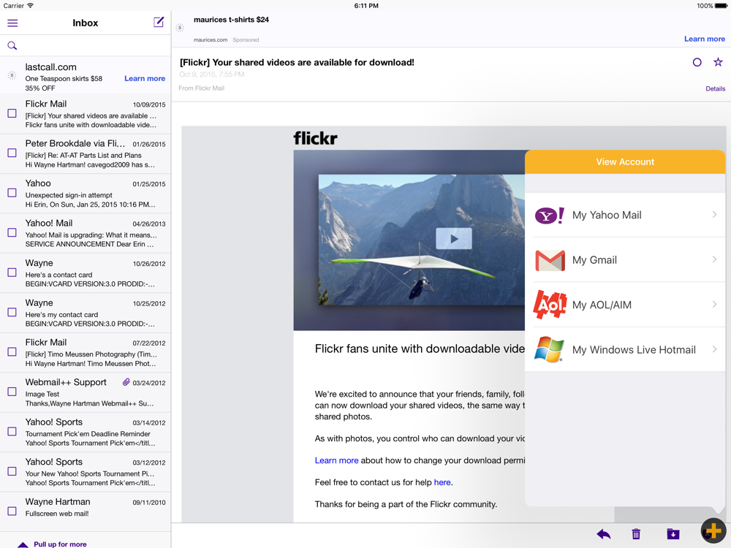Tick Wayne Hartman 09/11/2010 checkbox
The image size is (731, 548).
point(12,511)
